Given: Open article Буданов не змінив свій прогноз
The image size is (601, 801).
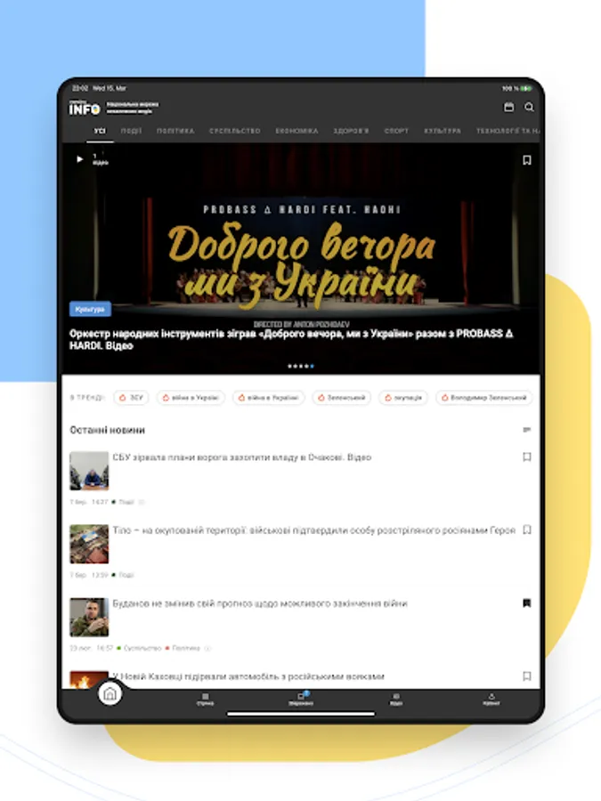Looking at the screenshot, I should (260, 603).
